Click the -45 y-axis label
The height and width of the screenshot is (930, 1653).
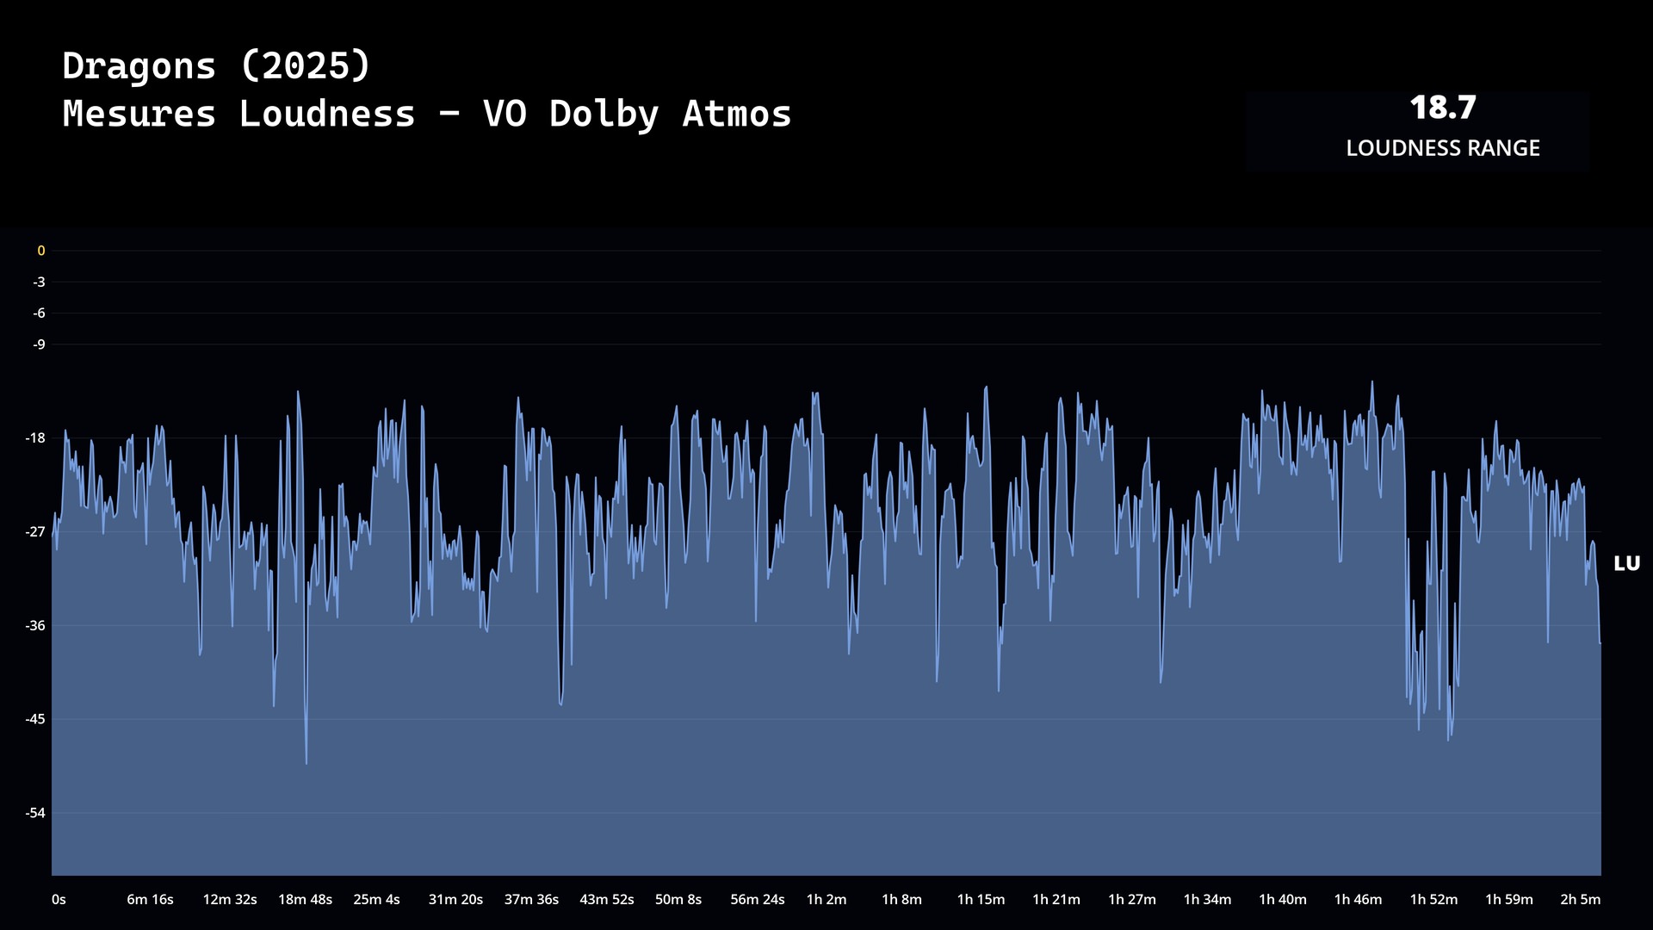35,719
